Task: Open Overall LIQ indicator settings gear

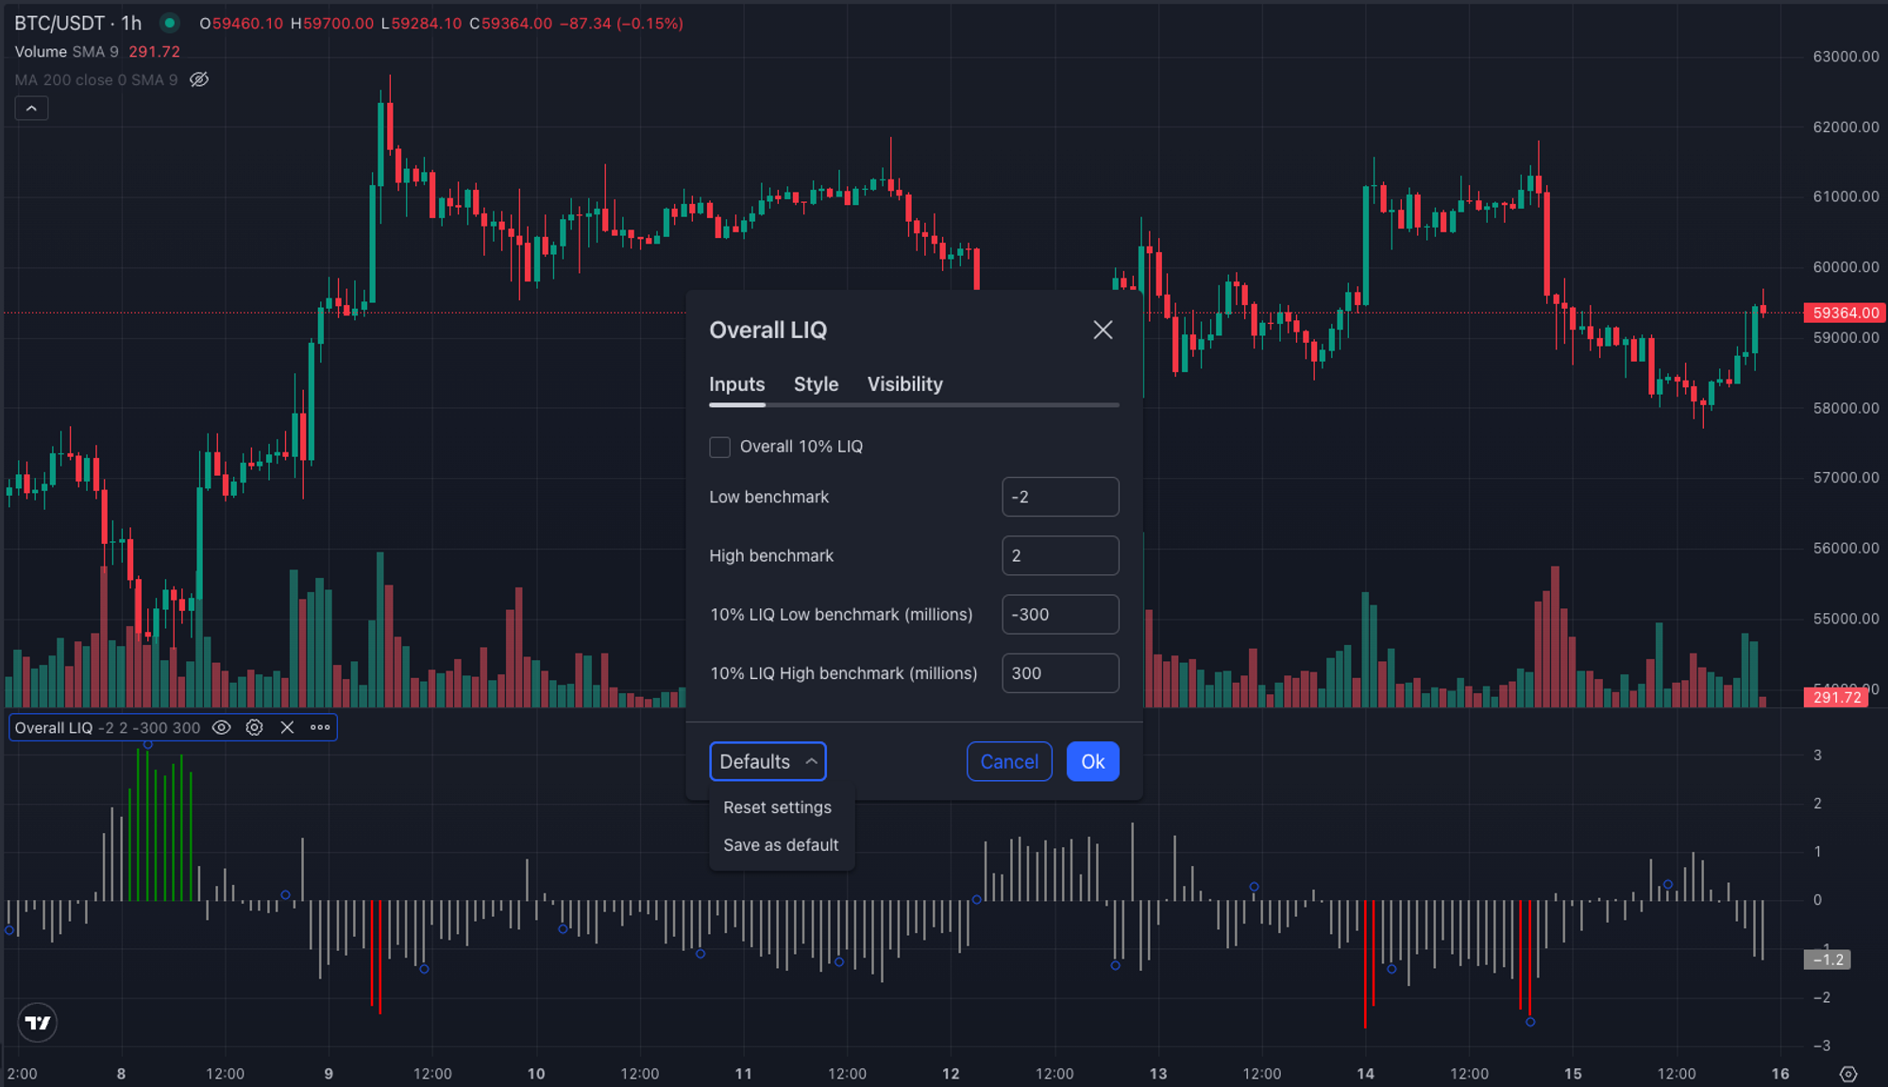Action: pyautogui.click(x=254, y=727)
